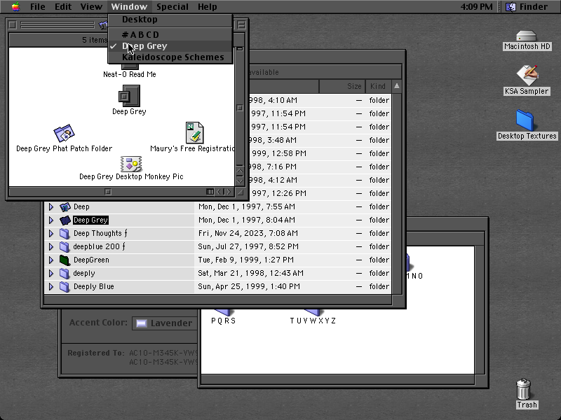Image resolution: width=561 pixels, height=420 pixels.
Task: Click the date Sat, Mar 21, 1998, 12:43 AM
Action: [251, 274]
